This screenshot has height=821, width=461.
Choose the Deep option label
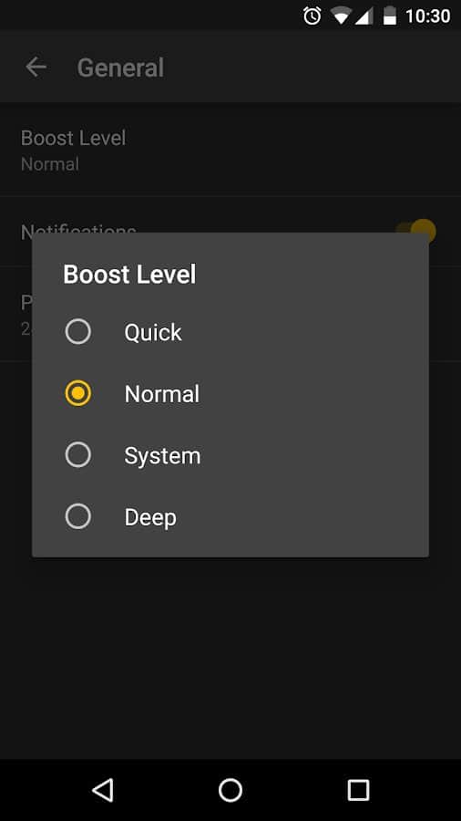(x=150, y=517)
